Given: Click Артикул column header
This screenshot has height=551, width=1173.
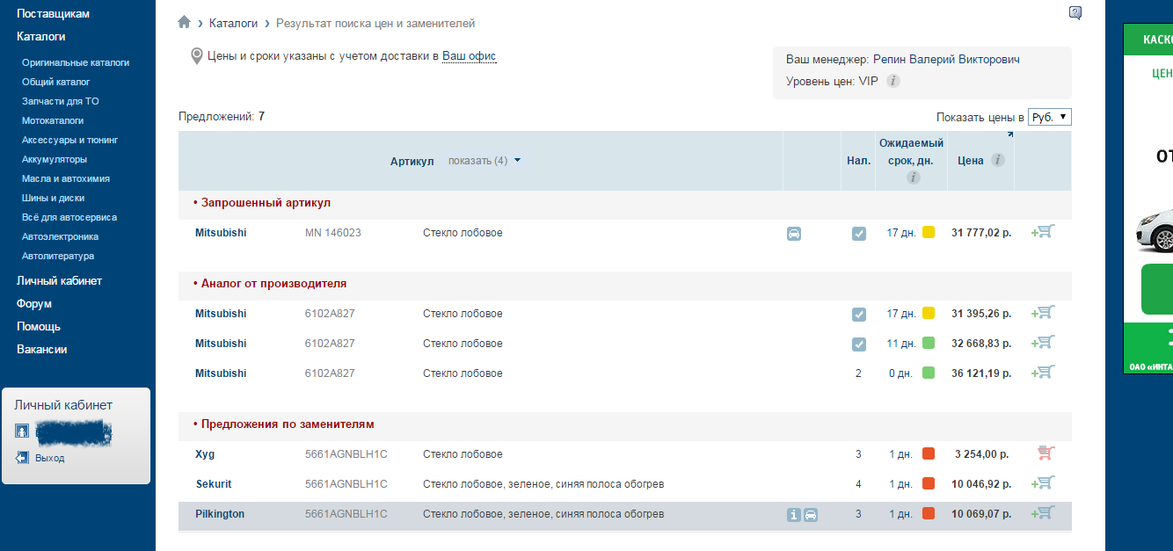Looking at the screenshot, I should (x=412, y=162).
